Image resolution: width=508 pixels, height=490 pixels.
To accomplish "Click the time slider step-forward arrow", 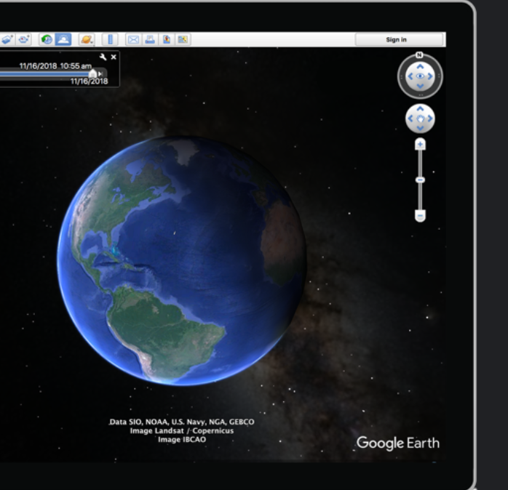I will tap(100, 74).
